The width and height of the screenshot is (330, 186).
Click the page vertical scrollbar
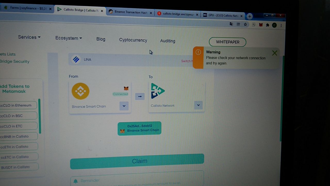pos(283,98)
